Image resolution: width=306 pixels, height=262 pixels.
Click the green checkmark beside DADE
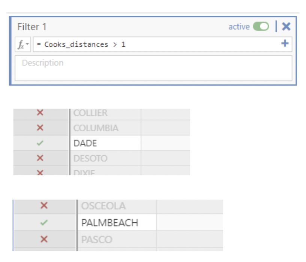point(40,143)
